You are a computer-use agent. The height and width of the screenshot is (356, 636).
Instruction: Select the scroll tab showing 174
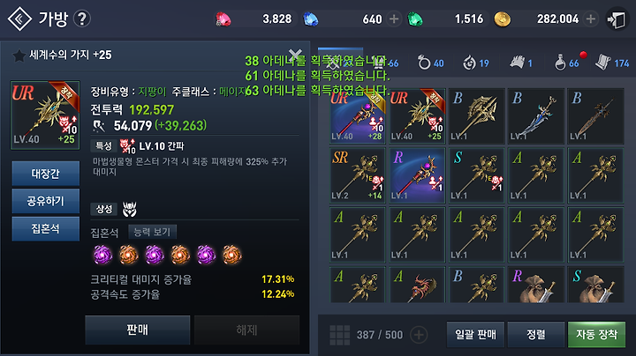pos(612,63)
